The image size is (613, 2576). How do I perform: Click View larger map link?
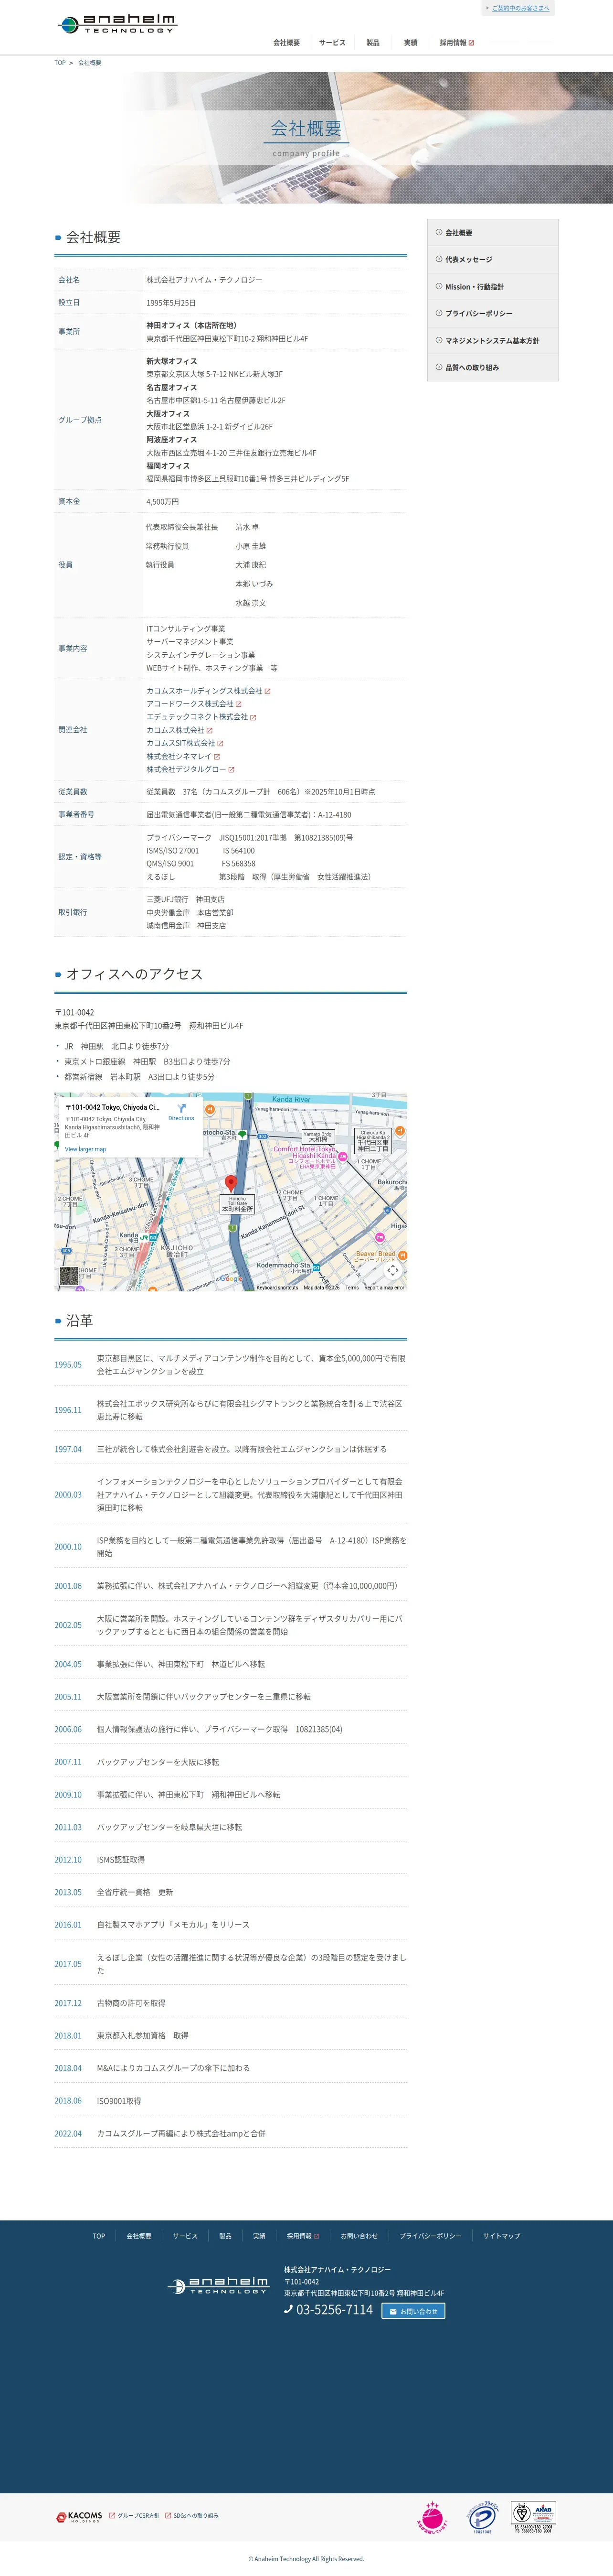(x=85, y=1149)
